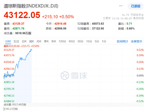Image resolution: width=148 pixels, height=111 pixels.
Task: Choose the 60分 interval tab
Action: [x=72, y=41]
